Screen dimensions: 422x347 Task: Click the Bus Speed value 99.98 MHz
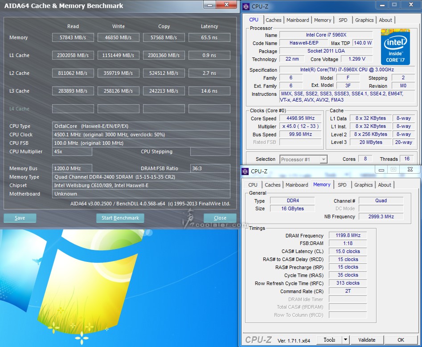coord(300,134)
